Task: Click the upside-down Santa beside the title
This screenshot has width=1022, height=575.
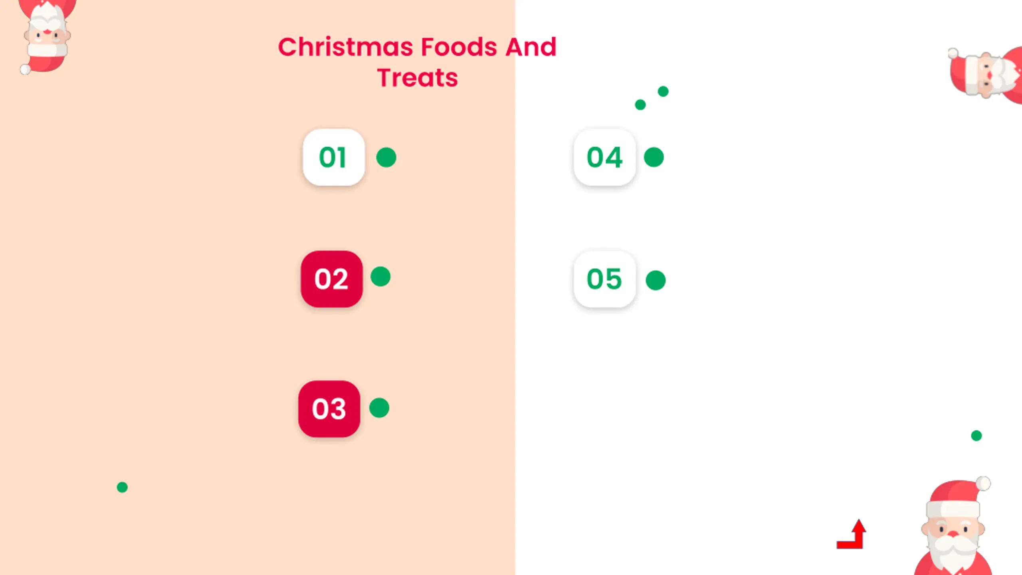Action: click(47, 37)
